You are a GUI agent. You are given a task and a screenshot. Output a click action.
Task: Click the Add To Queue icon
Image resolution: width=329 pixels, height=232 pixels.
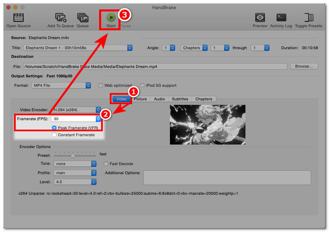click(x=60, y=17)
